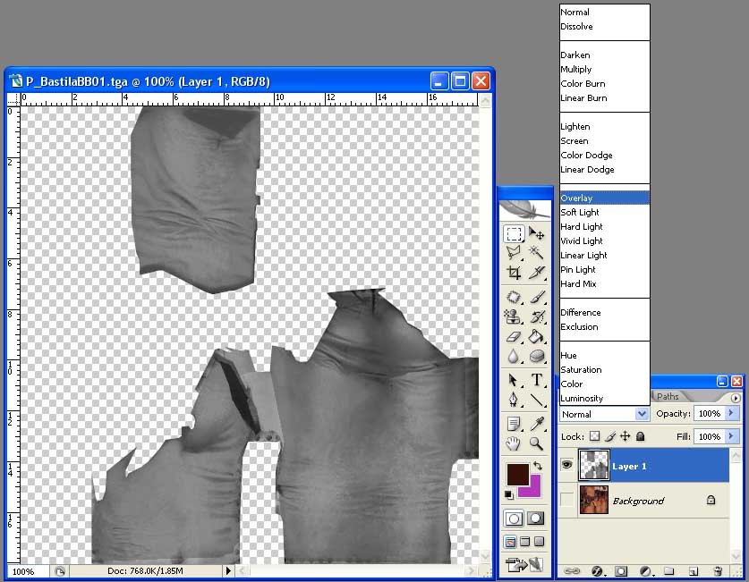Select the Crop tool

pos(514,273)
